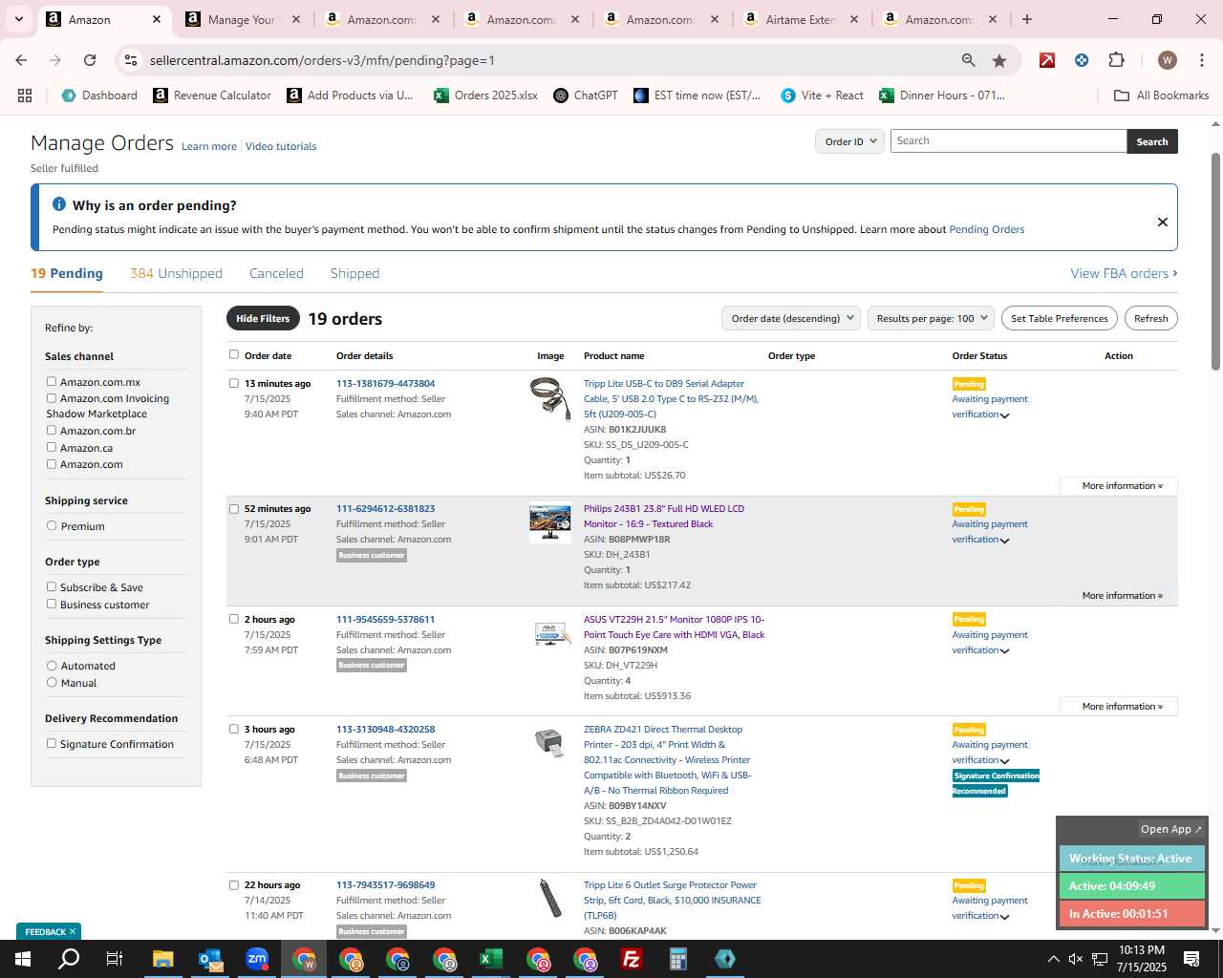Dismiss the pending order info banner

point(1163,222)
